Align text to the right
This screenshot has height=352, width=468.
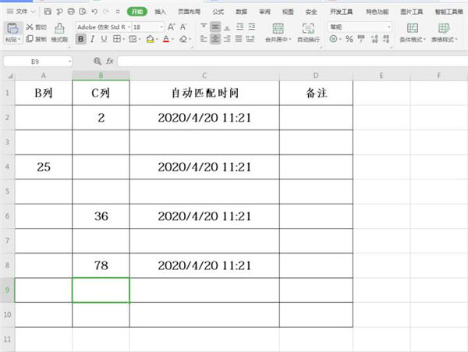(x=227, y=39)
